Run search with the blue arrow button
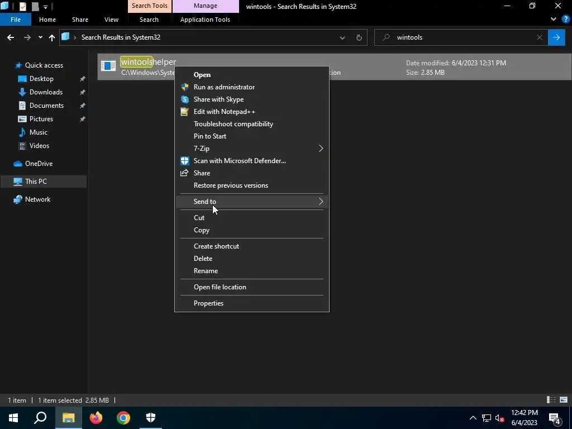 tap(556, 37)
